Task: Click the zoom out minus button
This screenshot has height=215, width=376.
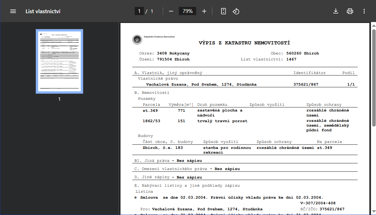Action: click(x=171, y=11)
